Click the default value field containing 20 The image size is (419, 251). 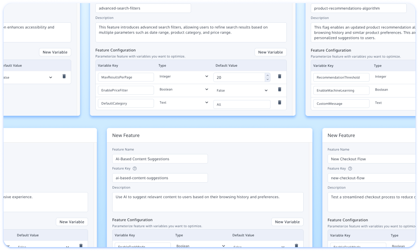point(239,77)
